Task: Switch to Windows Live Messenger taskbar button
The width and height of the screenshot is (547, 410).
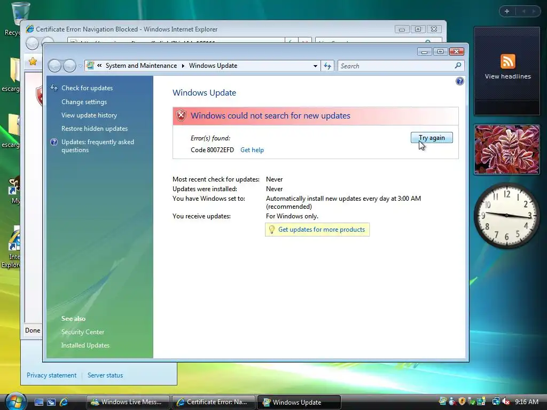Action: click(127, 402)
